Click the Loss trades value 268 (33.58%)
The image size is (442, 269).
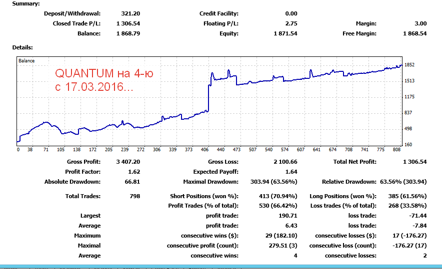coord(407,206)
